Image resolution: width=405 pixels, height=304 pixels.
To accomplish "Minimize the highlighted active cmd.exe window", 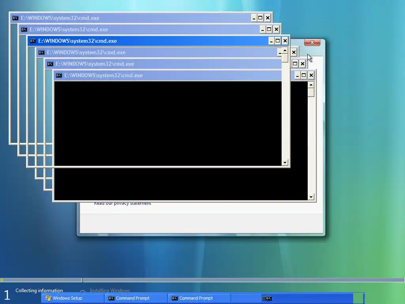I will pos(271,41).
